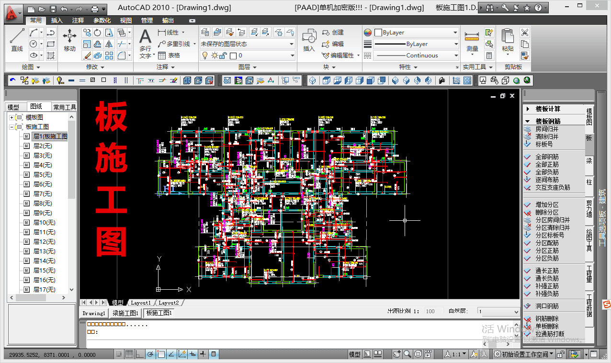Click the color wheel object color icon

point(368,33)
